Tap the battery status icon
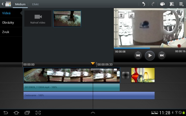 183,113
